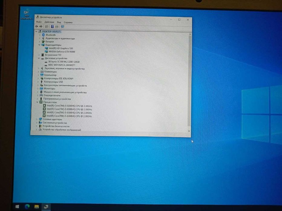Scan for hardware changes with the monitor icon
The image size is (282, 211).
(x=63, y=27)
